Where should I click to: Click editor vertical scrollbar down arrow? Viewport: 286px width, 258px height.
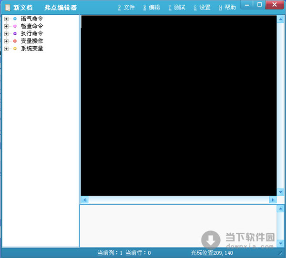coord(280,192)
